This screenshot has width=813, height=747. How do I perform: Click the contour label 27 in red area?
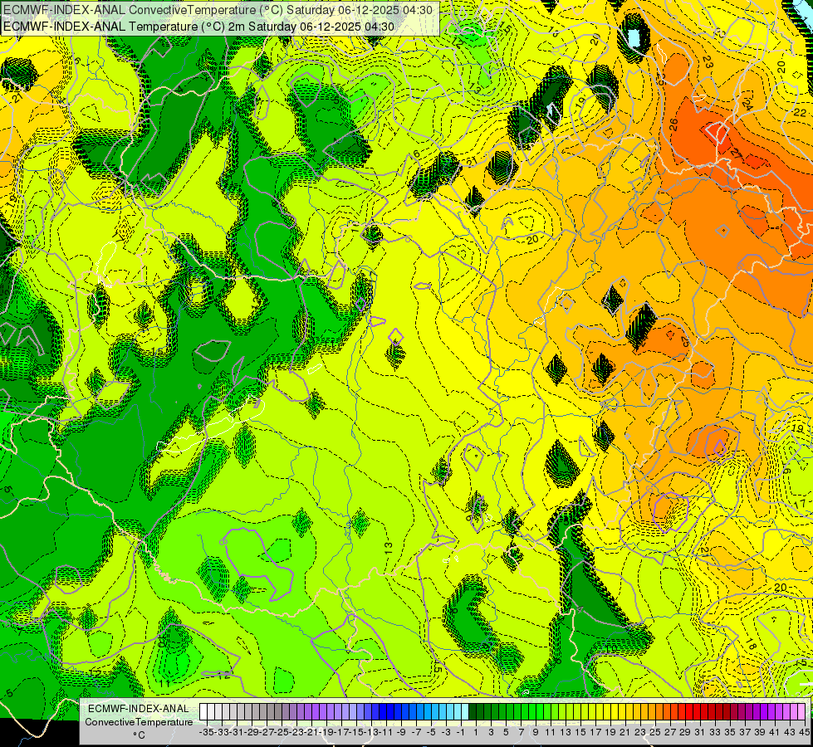(x=735, y=154)
